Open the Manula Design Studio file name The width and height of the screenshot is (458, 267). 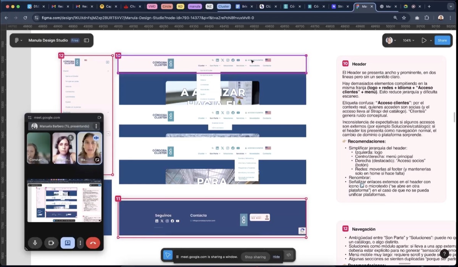pos(48,40)
